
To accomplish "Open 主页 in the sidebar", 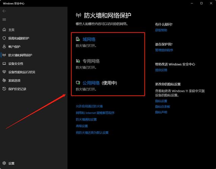I will point(11,30).
